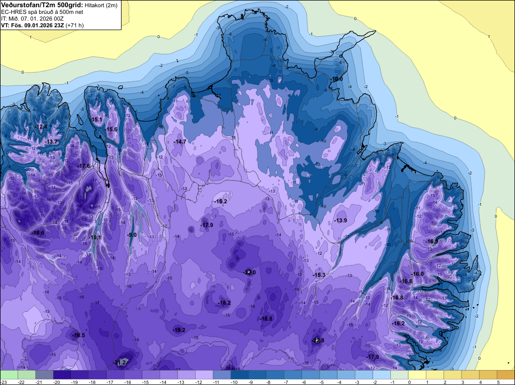This screenshot has height=385, width=515.
Task: Click the -16.0 temperature label
Action: [418, 274]
